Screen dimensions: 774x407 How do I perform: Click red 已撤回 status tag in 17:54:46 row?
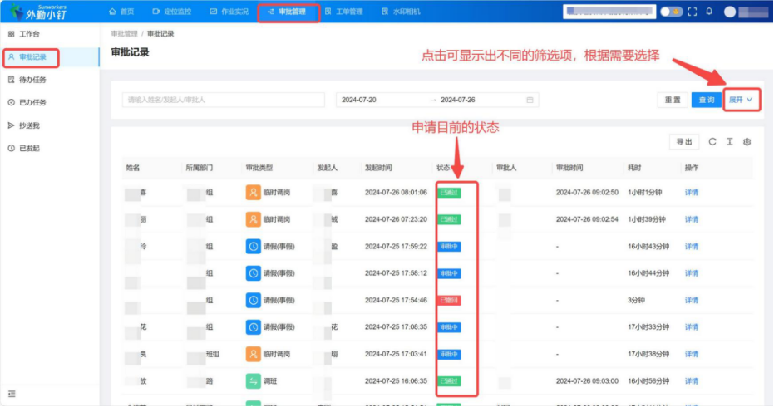[449, 300]
